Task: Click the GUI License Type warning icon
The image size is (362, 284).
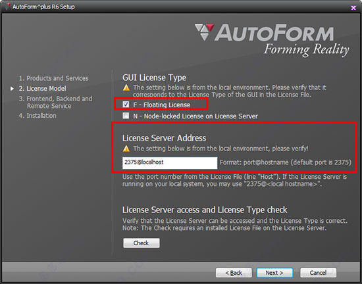Action: (126, 87)
